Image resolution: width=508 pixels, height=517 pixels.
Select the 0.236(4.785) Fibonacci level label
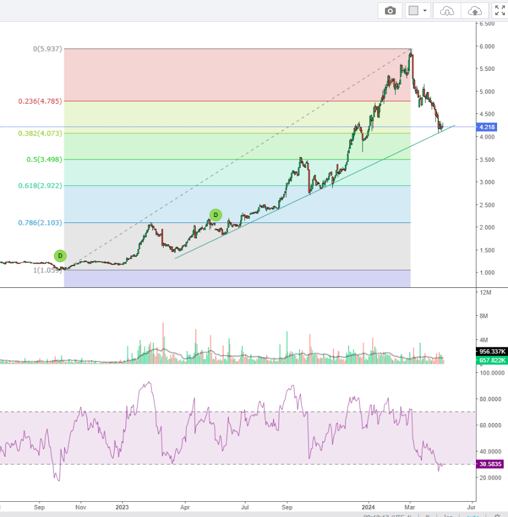tap(40, 101)
